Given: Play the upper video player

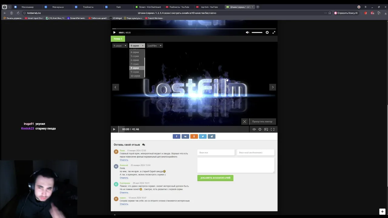Looking at the screenshot, I should 114,32.
